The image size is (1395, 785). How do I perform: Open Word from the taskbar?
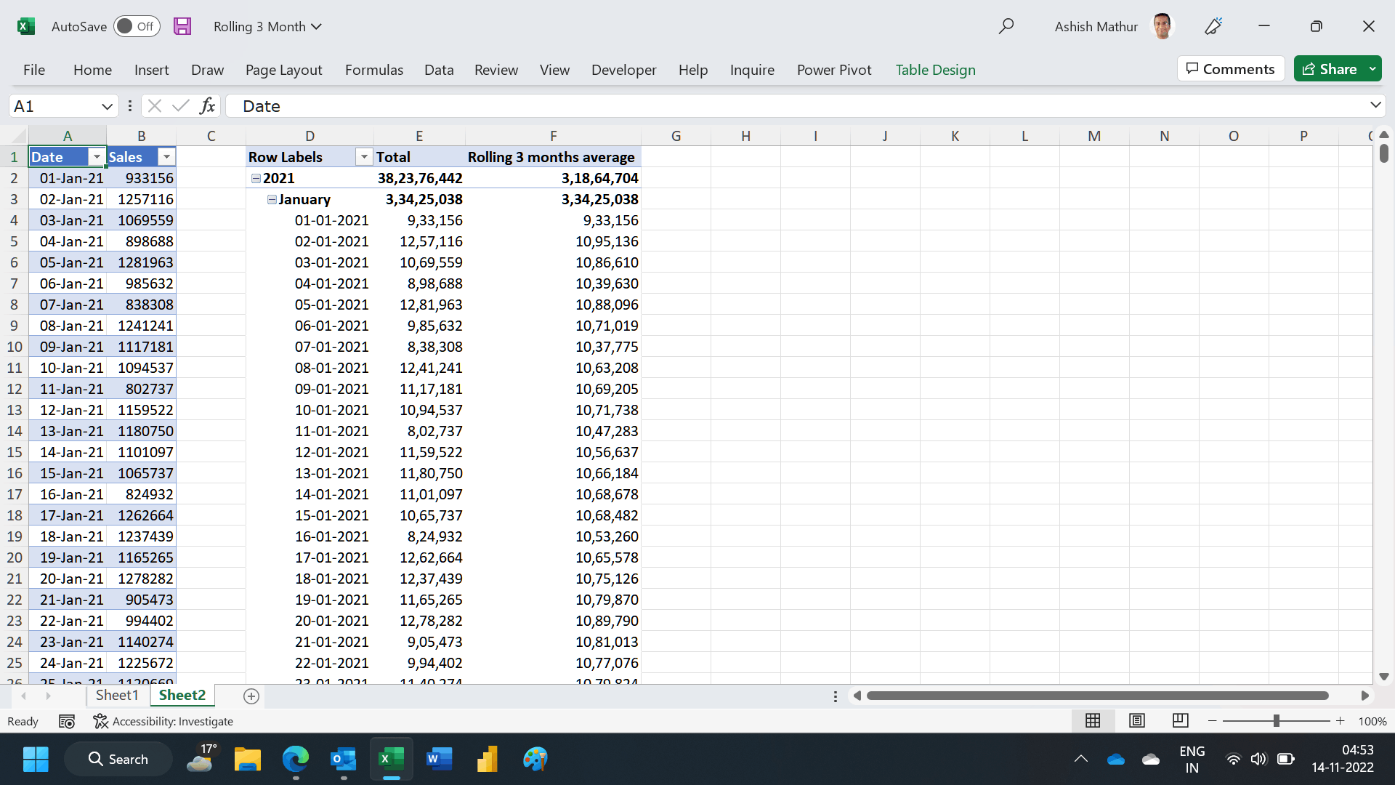439,759
